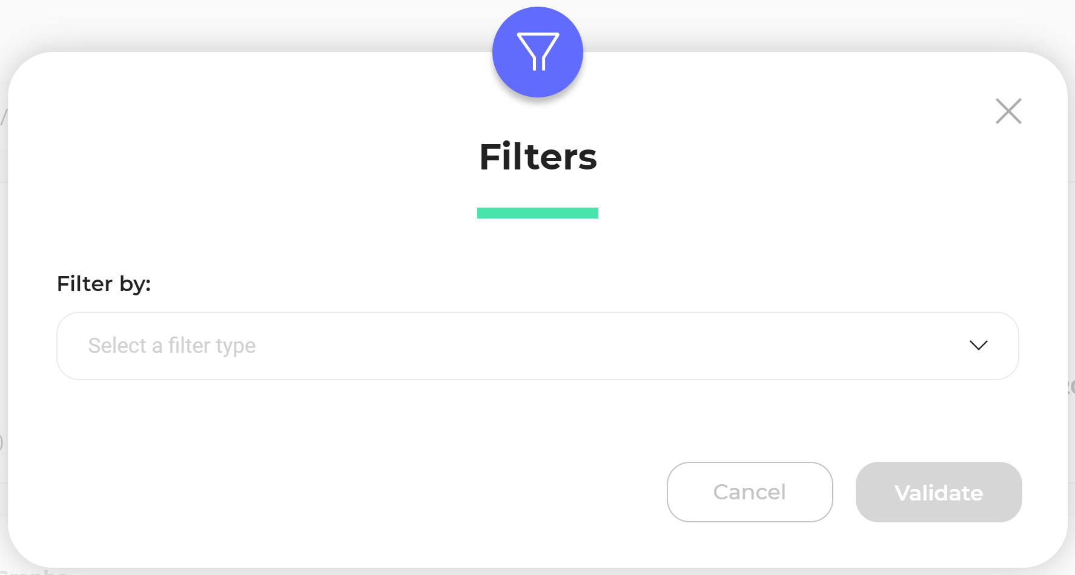1075x575 pixels.
Task: Click the middle of the filter type combo box
Action: coord(538,346)
